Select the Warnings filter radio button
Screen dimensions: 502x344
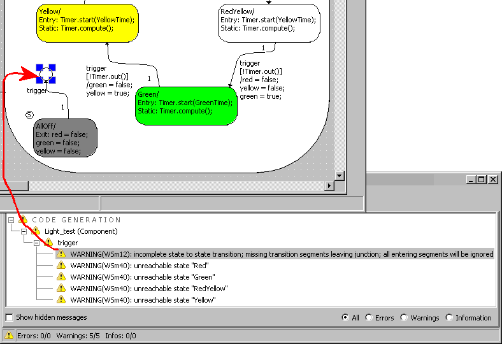click(404, 317)
